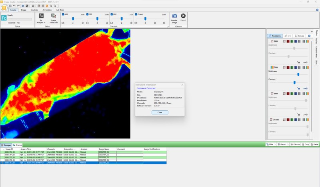Choose red color for the 700 channel
320x187 pixels.
288,68
